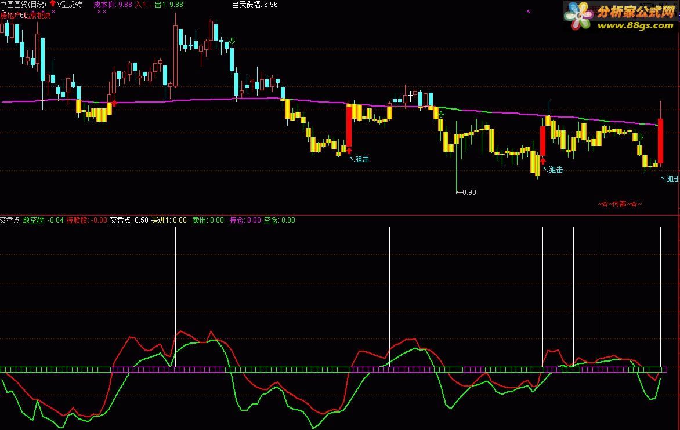This screenshot has height=430, width=680.
Task: Click the 空仓: 0.00 value
Action: (x=279, y=220)
